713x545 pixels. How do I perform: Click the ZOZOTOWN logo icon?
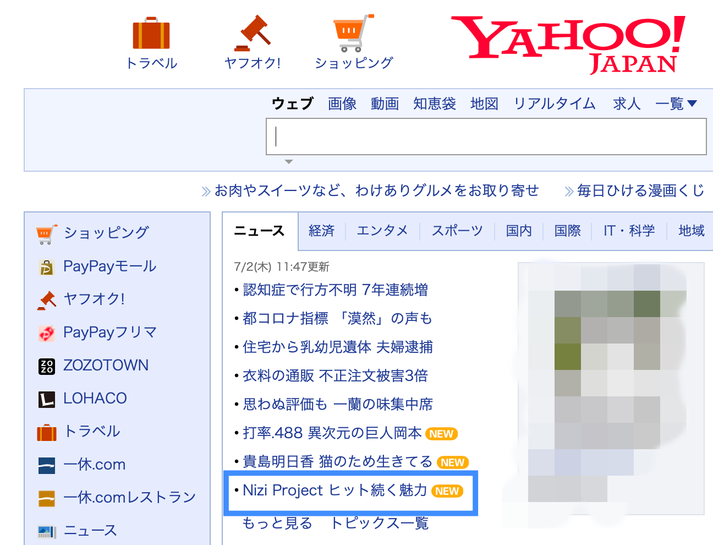tap(47, 366)
